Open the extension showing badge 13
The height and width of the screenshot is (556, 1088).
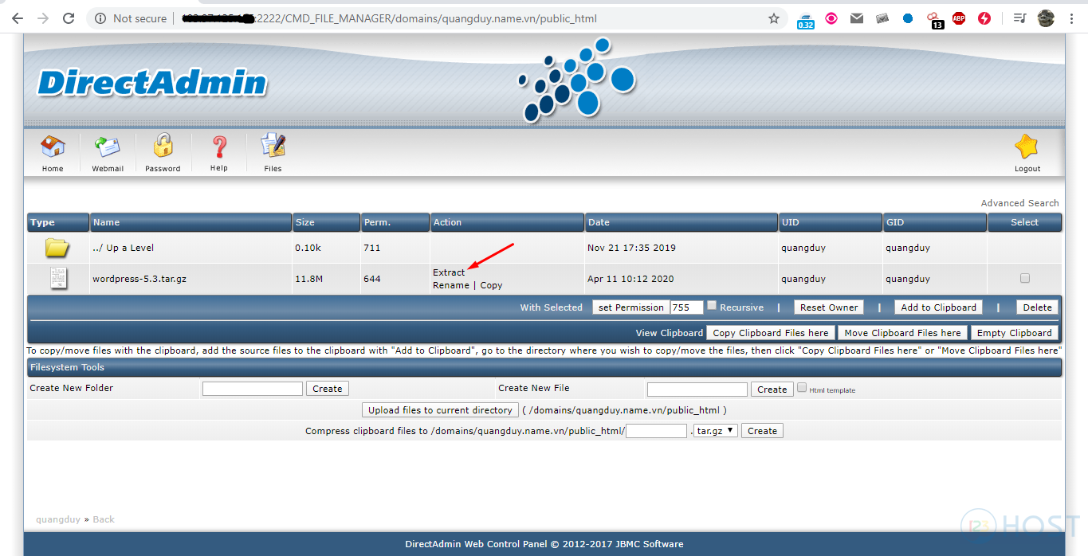[x=934, y=20]
